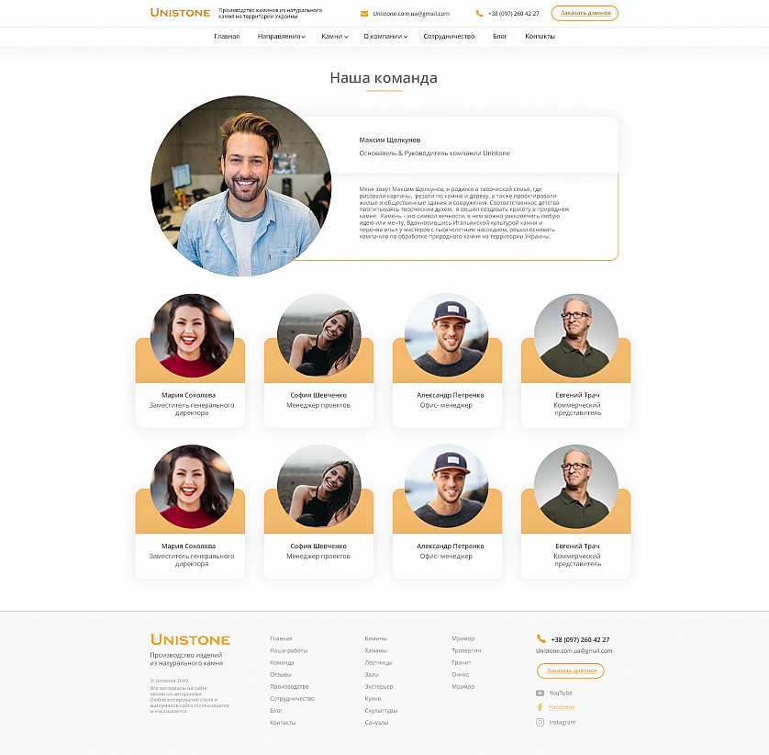Click the email address in the header
This screenshot has width=769, height=755.
411,14
